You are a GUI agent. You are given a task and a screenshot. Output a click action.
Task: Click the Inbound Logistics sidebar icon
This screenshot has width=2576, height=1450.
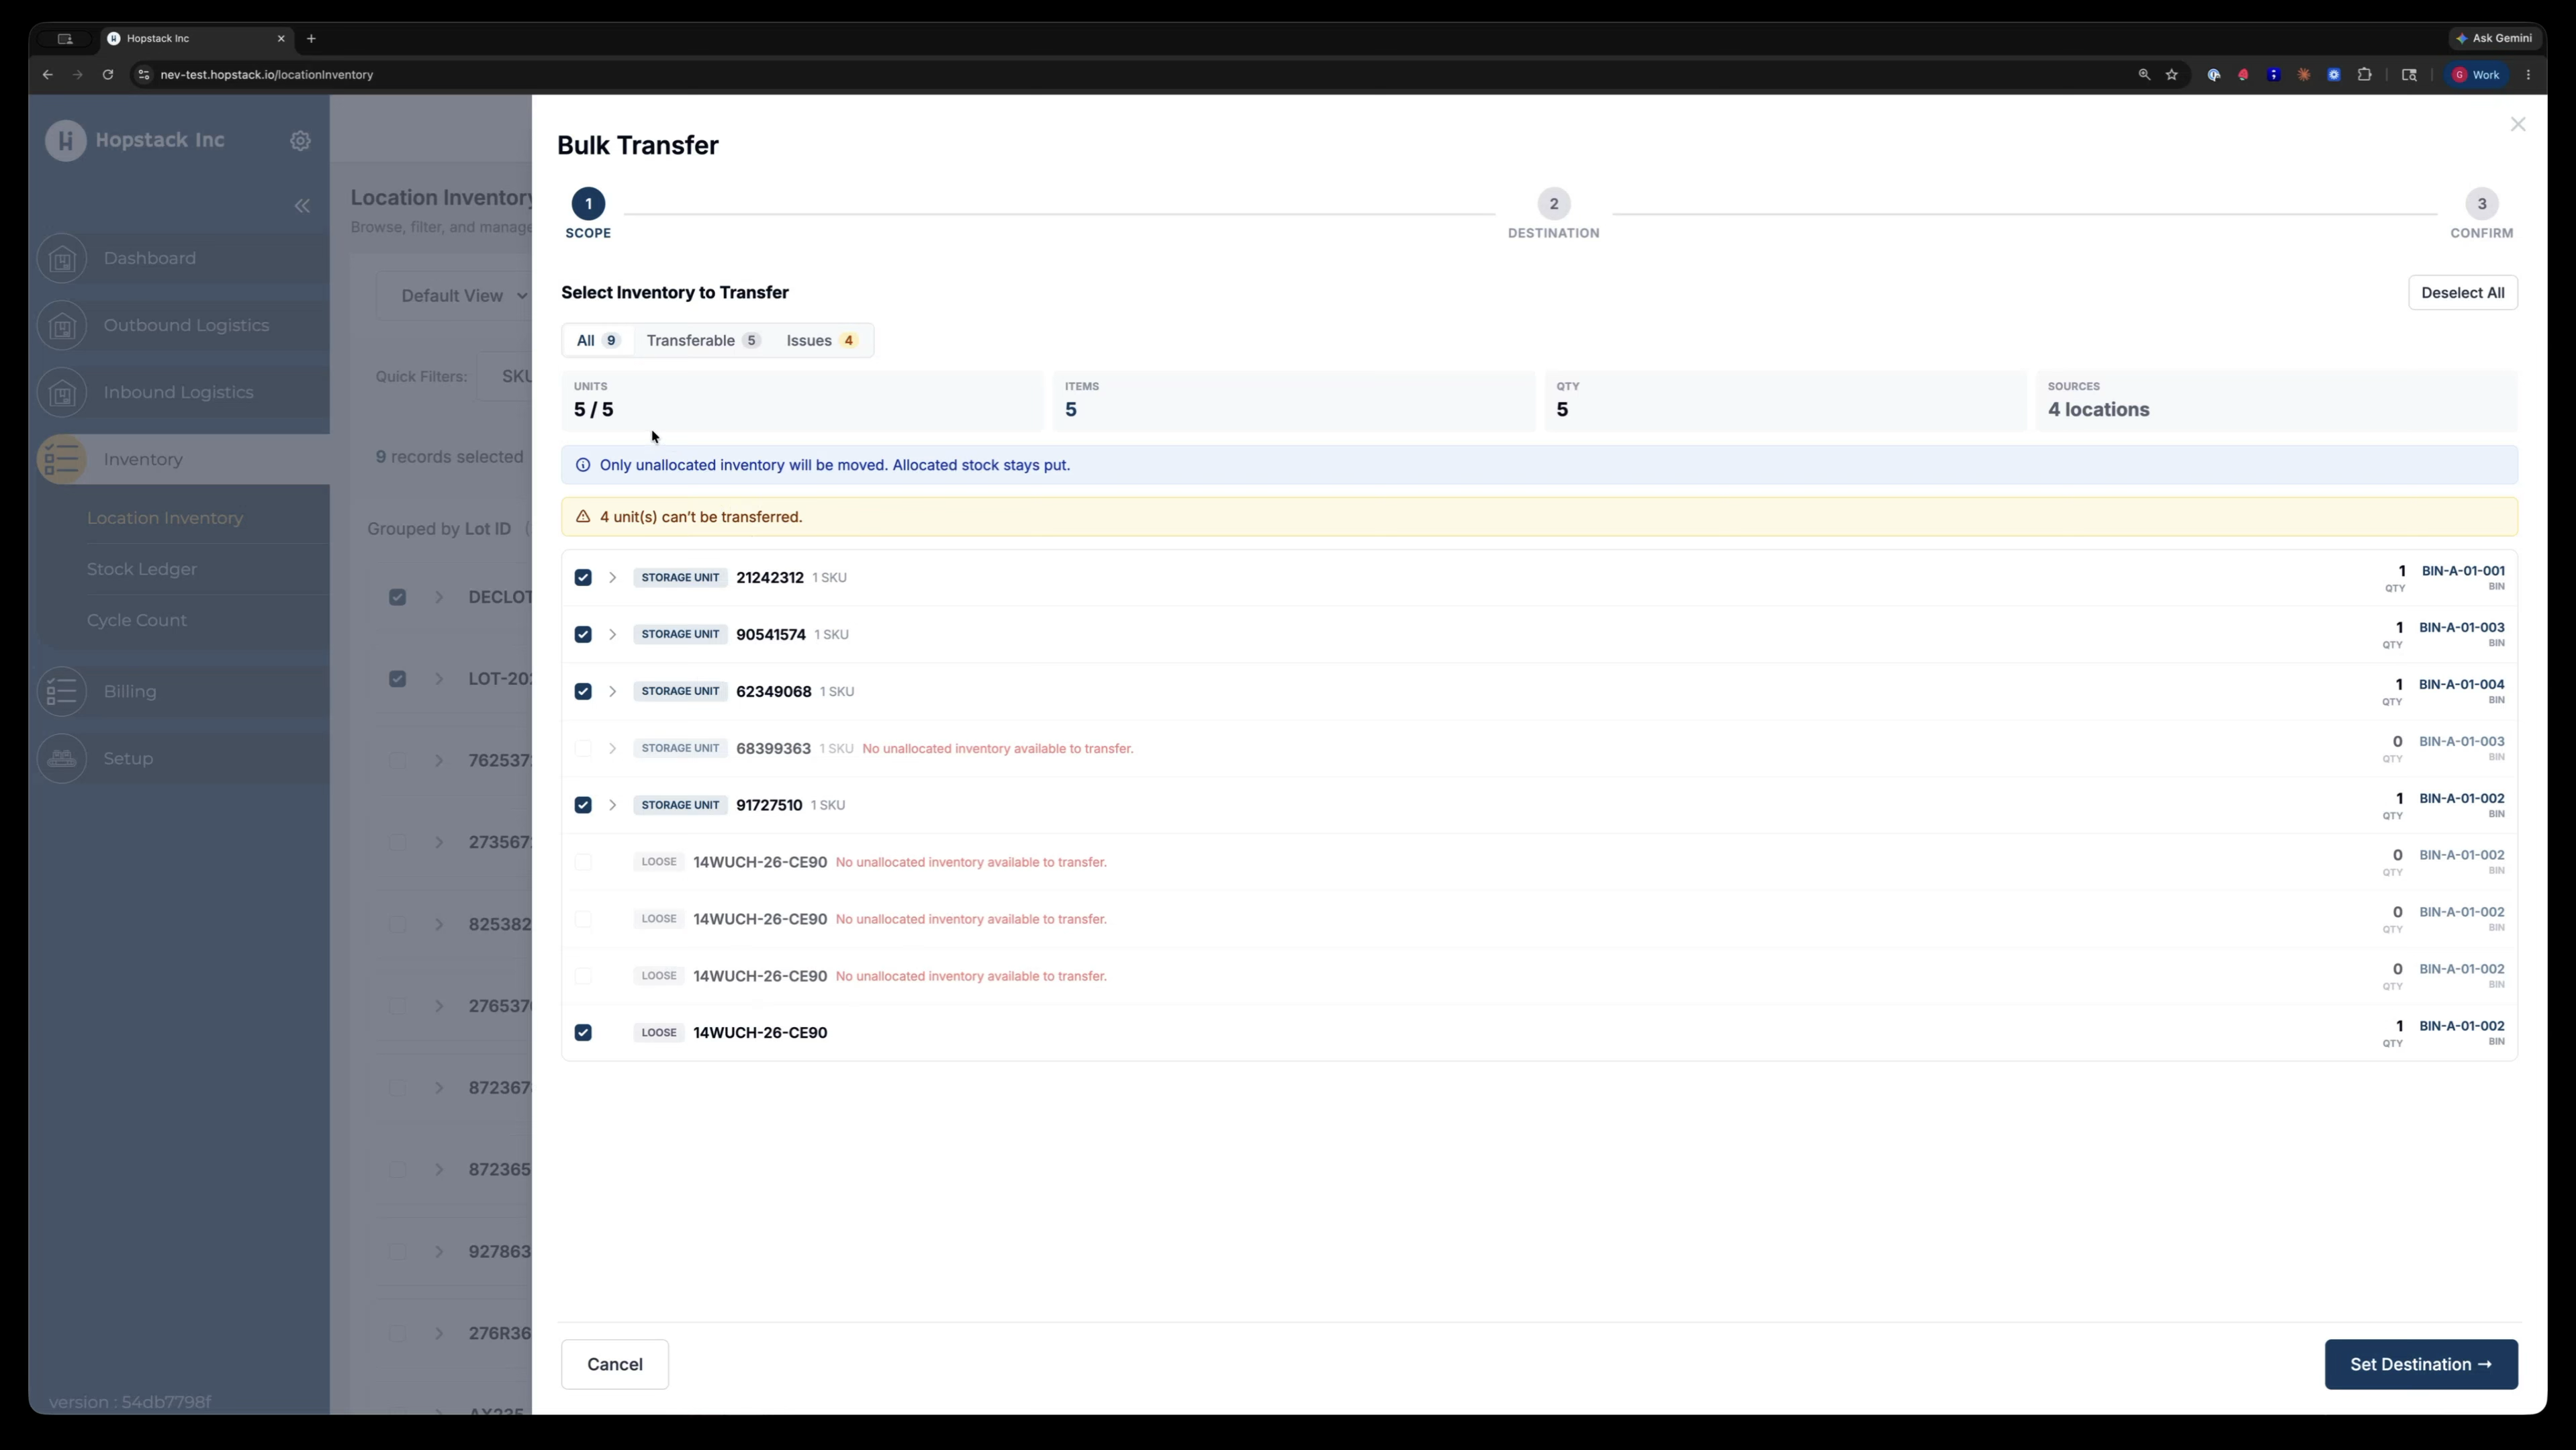click(x=62, y=393)
